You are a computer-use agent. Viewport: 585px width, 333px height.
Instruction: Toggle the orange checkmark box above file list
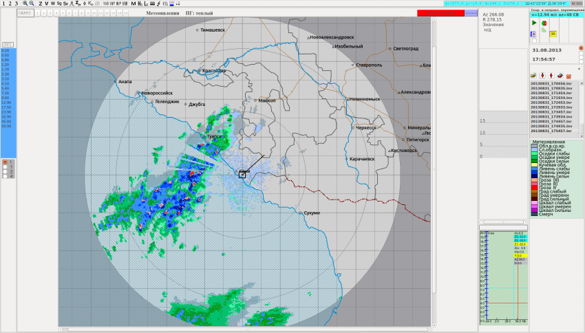(x=570, y=76)
